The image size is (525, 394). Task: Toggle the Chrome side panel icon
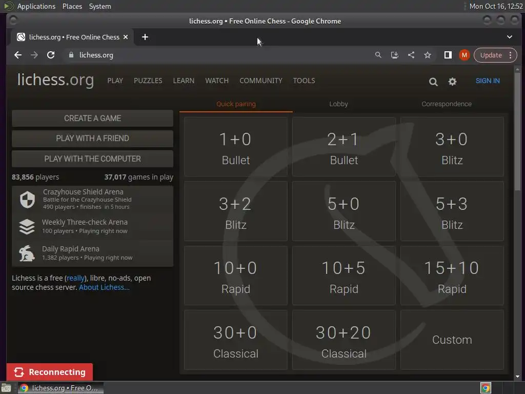(x=448, y=55)
